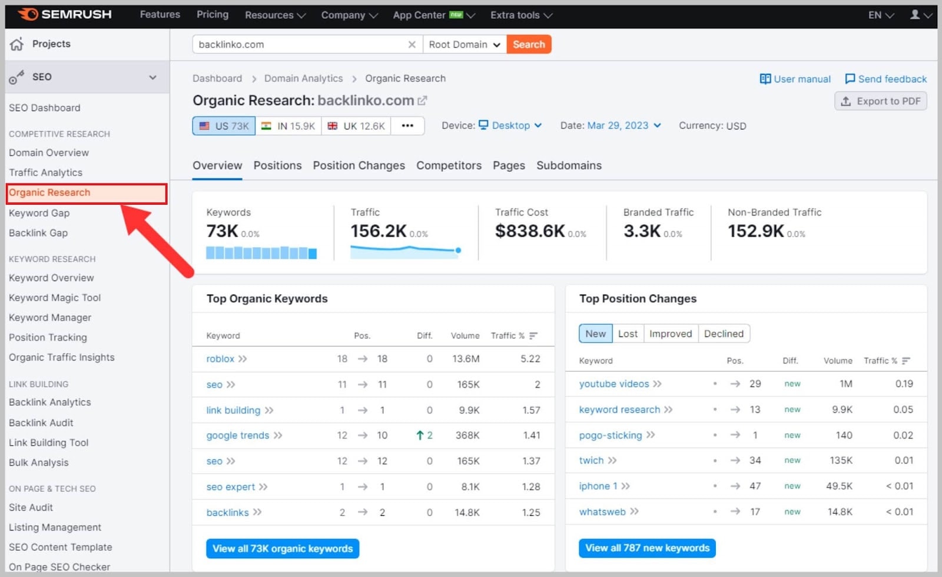Select the Declined position changes filter
This screenshot has width=942, height=577.
pos(724,333)
